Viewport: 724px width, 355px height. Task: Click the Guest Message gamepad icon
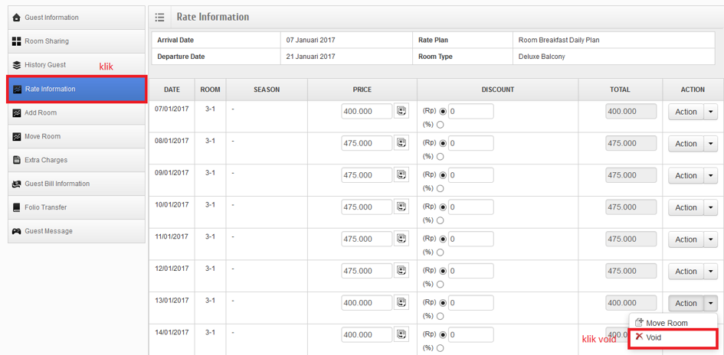point(17,231)
